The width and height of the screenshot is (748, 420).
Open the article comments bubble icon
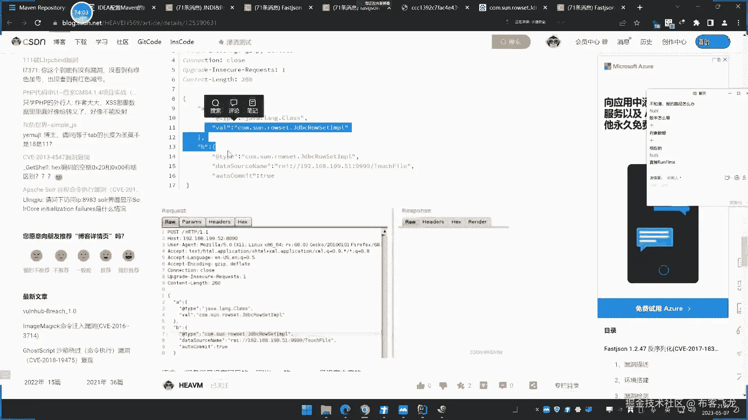503,385
